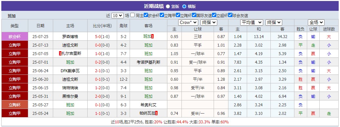Open the 黑格尔曼 team link
Image resolution: width=340 pixels, height=127 pixels.
coord(70,96)
